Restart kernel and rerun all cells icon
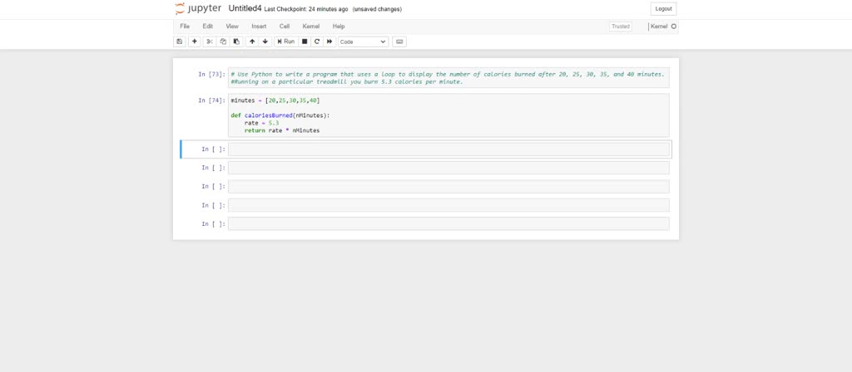The height and width of the screenshot is (372, 852). (x=329, y=42)
